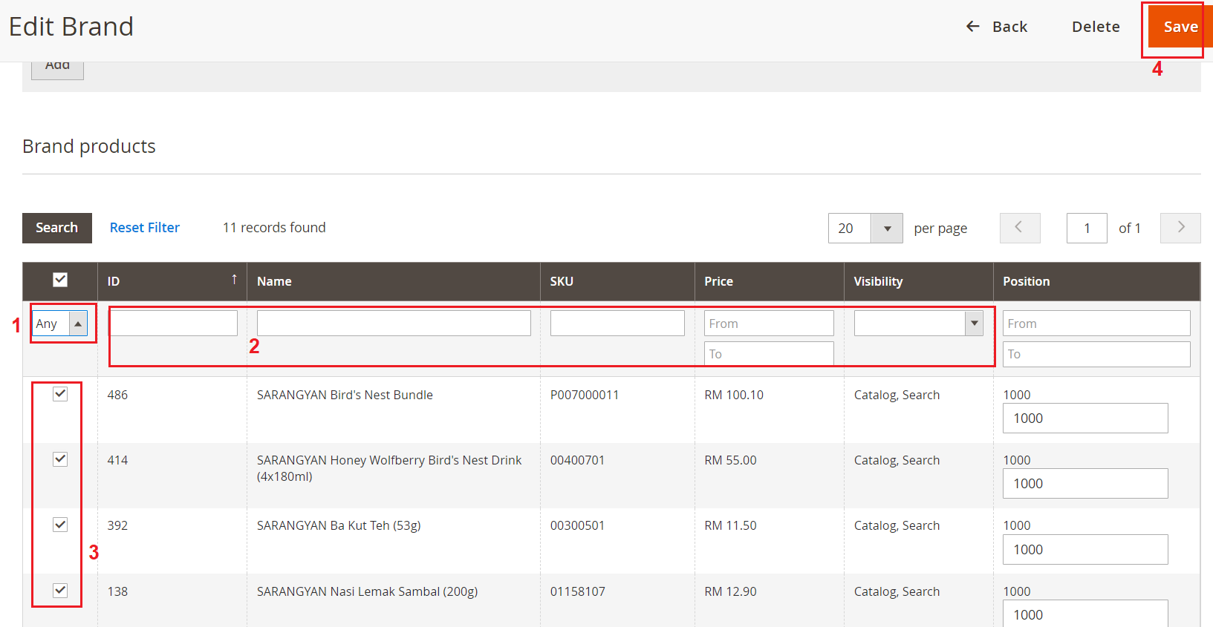Screen dimensions: 1213x627
Task: Open the Visibility filter dropdown
Action: 918,324
